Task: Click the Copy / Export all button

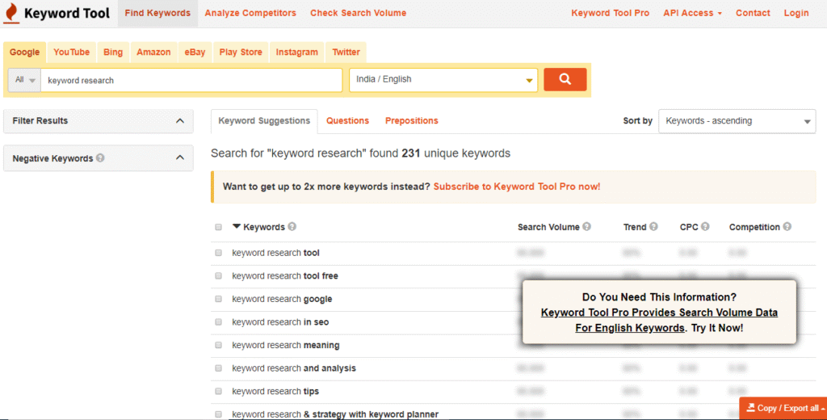Action: coord(783,408)
